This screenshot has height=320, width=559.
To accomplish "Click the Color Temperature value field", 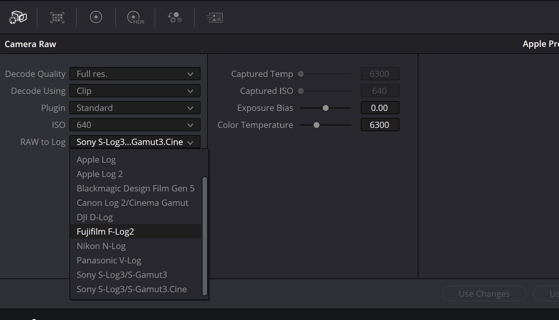I will coord(379,125).
